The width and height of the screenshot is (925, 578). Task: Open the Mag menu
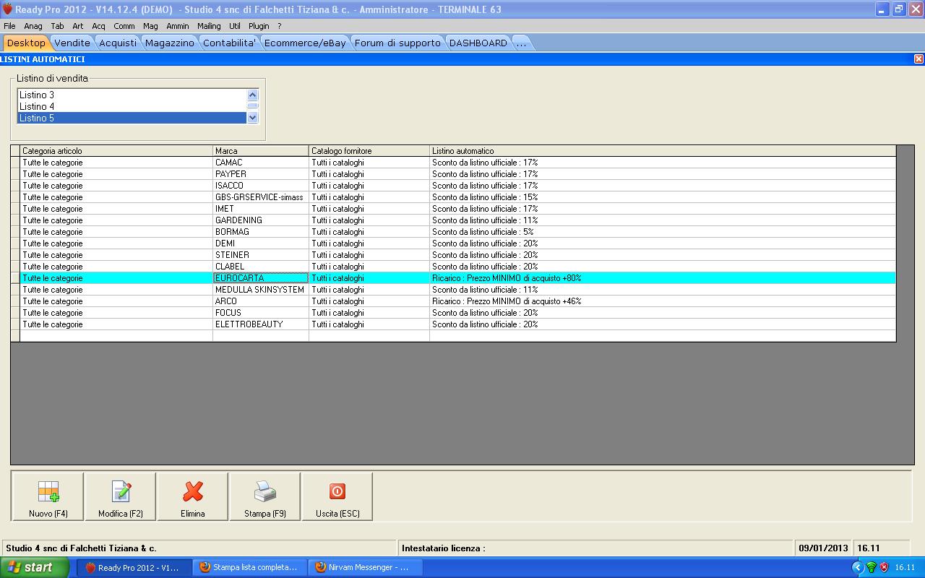[150, 26]
